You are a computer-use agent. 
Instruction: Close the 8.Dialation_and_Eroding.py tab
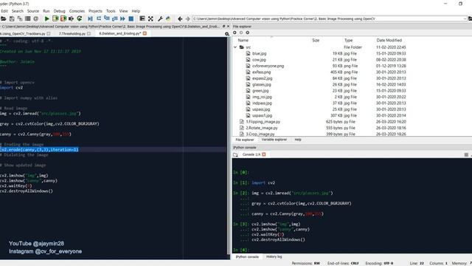tap(145, 33)
